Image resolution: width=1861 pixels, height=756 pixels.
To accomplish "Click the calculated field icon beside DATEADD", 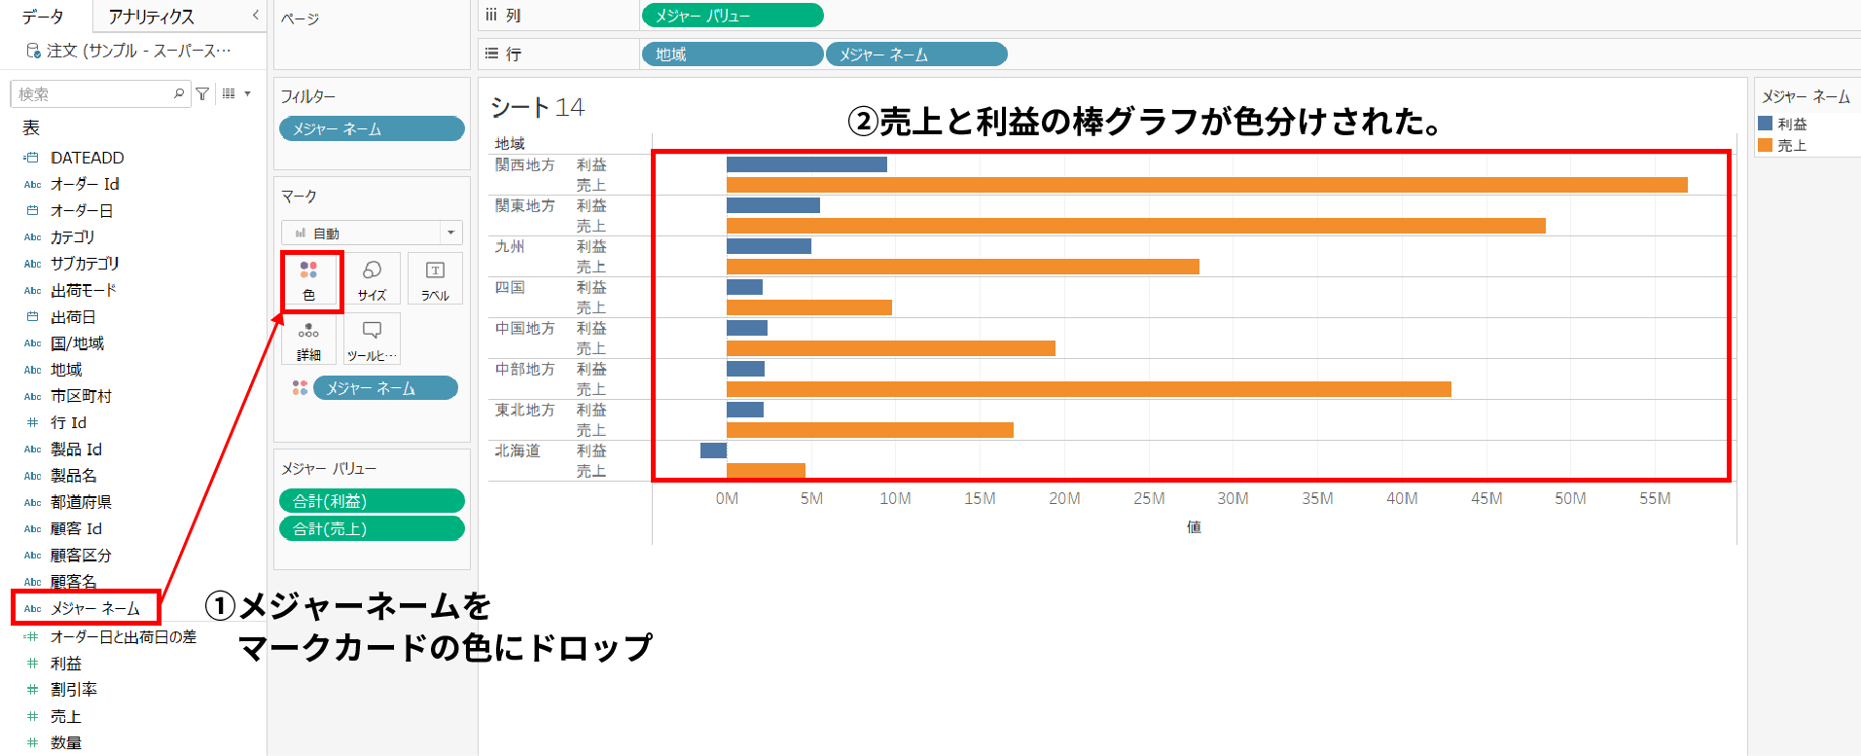I will tap(32, 158).
